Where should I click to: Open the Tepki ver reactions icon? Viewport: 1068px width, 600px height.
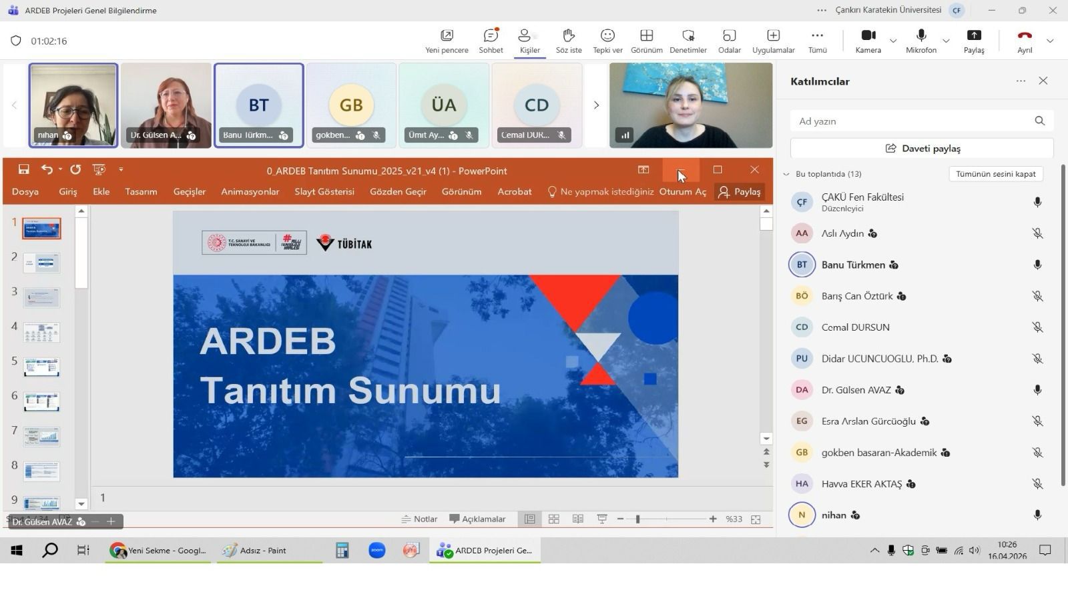tap(607, 36)
